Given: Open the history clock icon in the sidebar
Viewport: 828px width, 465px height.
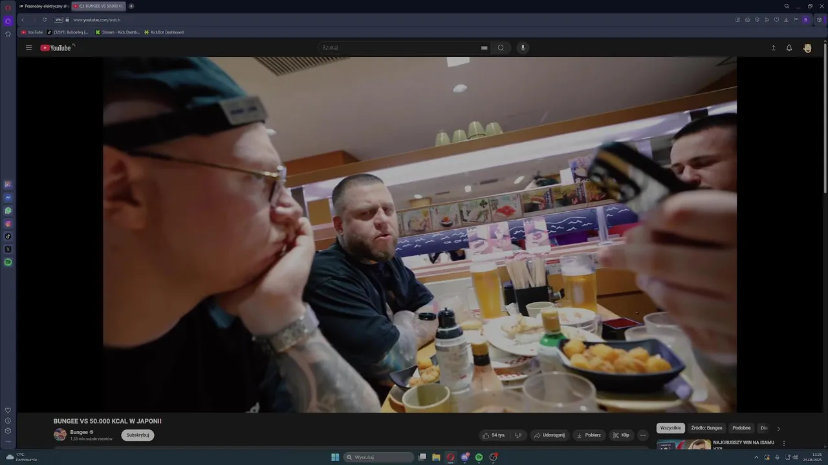Looking at the screenshot, I should click(x=8, y=420).
